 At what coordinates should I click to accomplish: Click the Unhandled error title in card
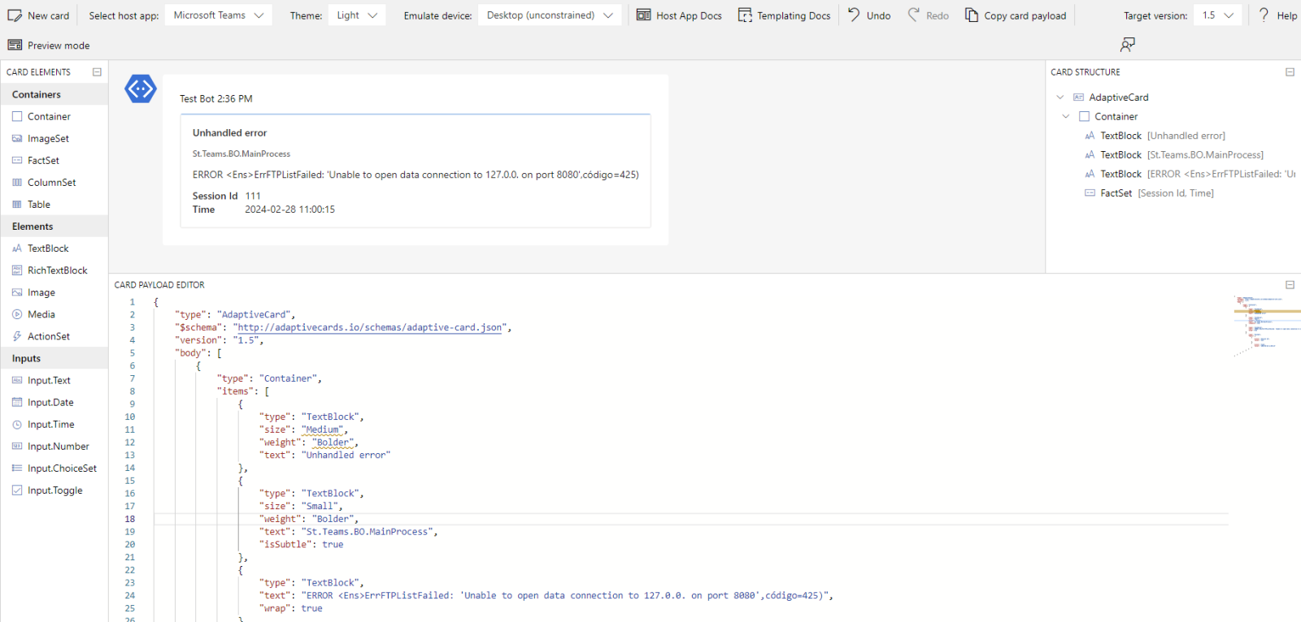point(229,133)
